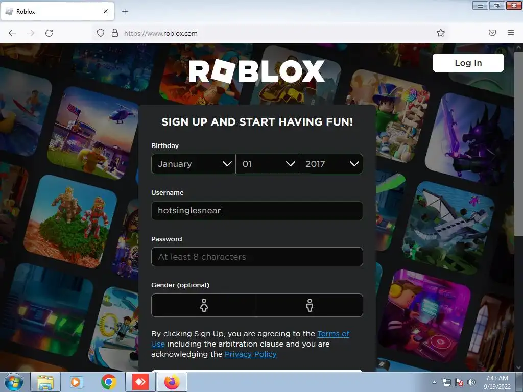This screenshot has width=523, height=392.
Task: Switch to Firefox in the taskbar
Action: tap(172, 382)
